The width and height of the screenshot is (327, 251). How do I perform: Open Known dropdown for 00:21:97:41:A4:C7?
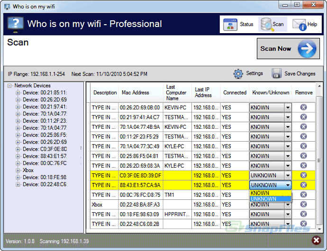point(288,117)
